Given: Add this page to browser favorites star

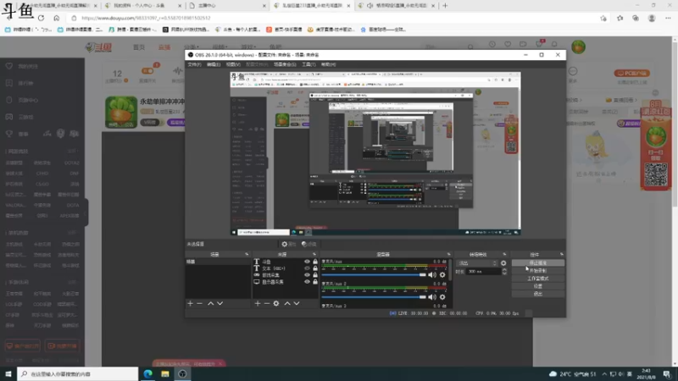Looking at the screenshot, I should pyautogui.click(x=603, y=18).
